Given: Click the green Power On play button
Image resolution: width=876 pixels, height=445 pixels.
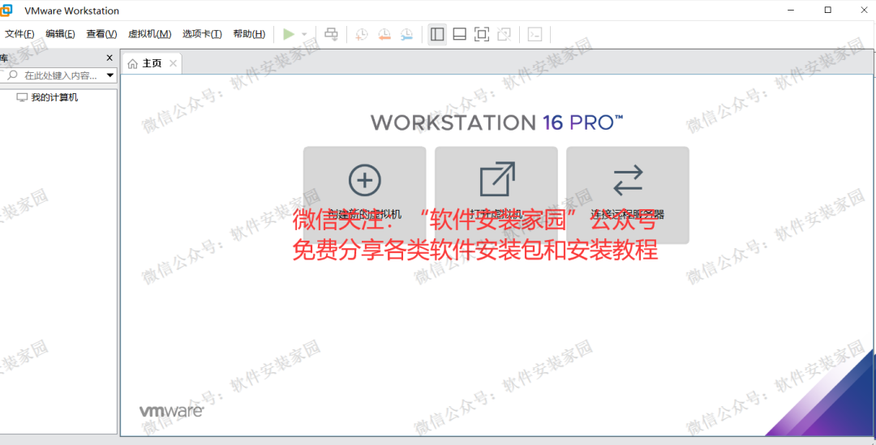Looking at the screenshot, I should click(x=289, y=34).
